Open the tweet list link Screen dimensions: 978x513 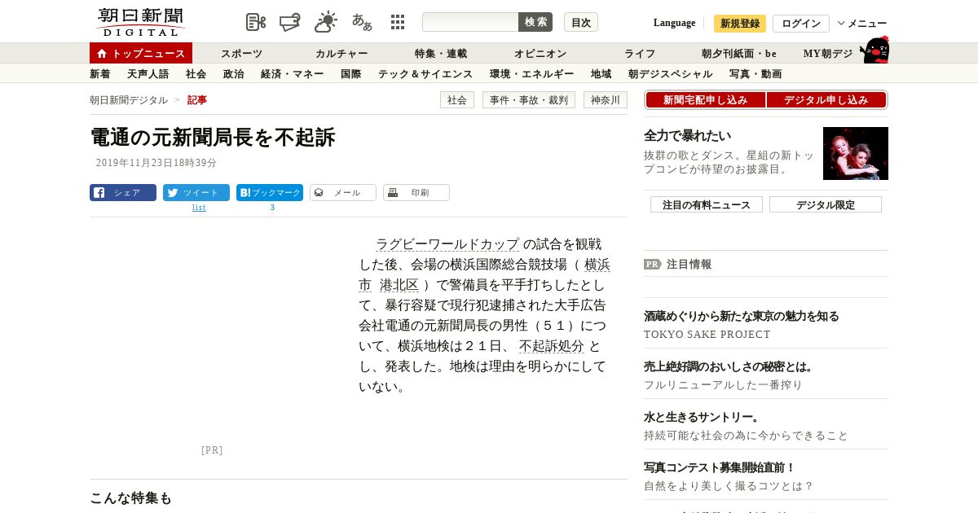tap(199, 208)
